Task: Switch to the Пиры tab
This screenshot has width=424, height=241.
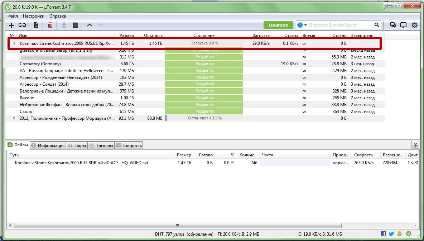Action: [77, 145]
